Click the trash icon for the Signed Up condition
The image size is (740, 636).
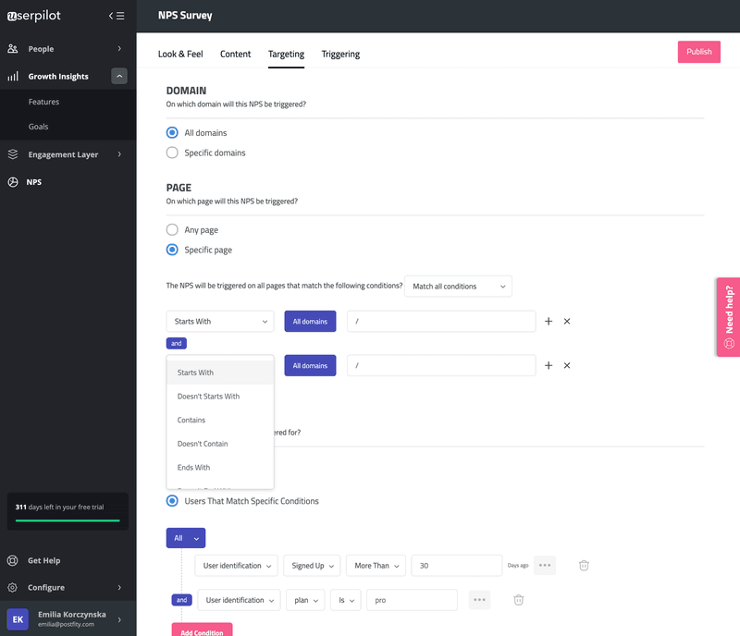(x=584, y=565)
